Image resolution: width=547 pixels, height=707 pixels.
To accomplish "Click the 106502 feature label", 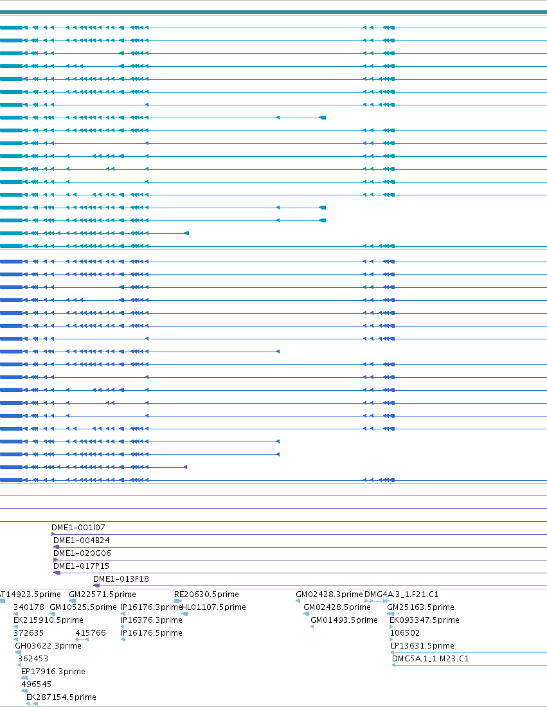I will pos(405,633).
